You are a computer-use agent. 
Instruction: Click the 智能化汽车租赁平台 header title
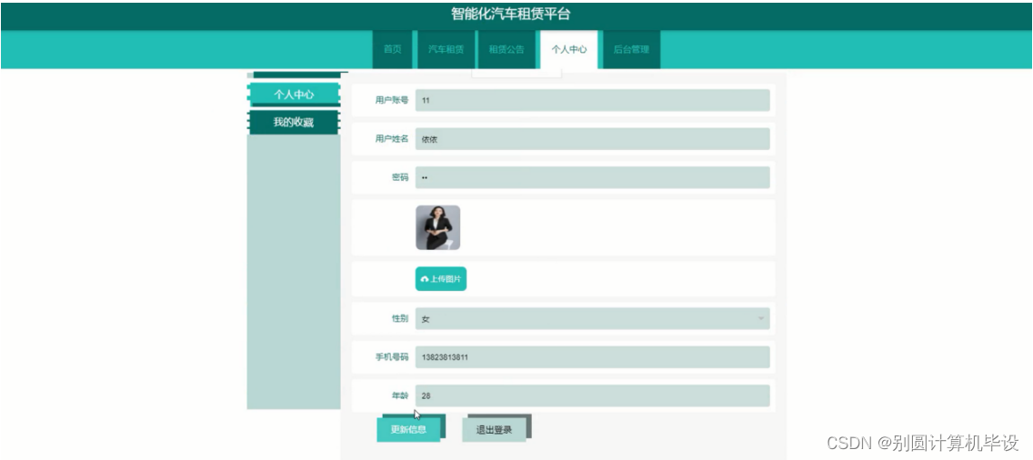pos(510,14)
